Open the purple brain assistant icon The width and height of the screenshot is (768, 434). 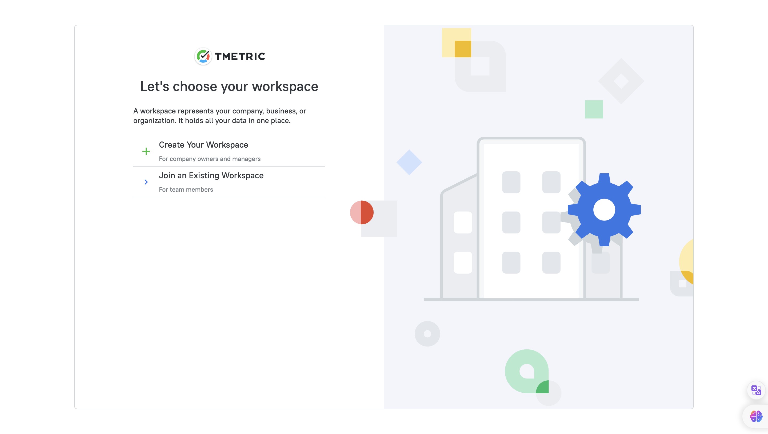click(756, 416)
